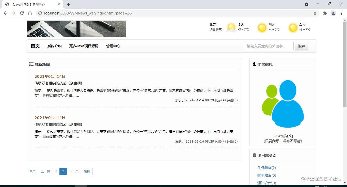Image resolution: width=347 pixels, height=187 pixels.
Task: Click the Chrome profile avatar icon
Action: 333,13
